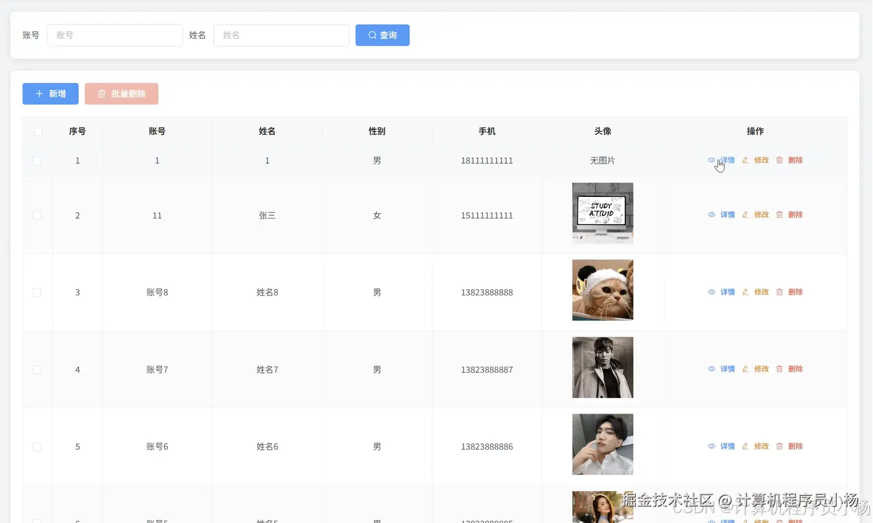Click the edit pencil icon in 账号6 row
The image size is (873, 523).
click(745, 446)
